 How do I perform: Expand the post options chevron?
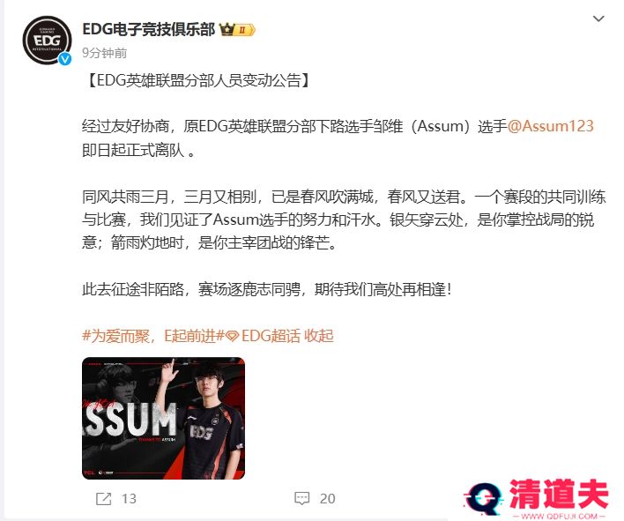[598, 19]
